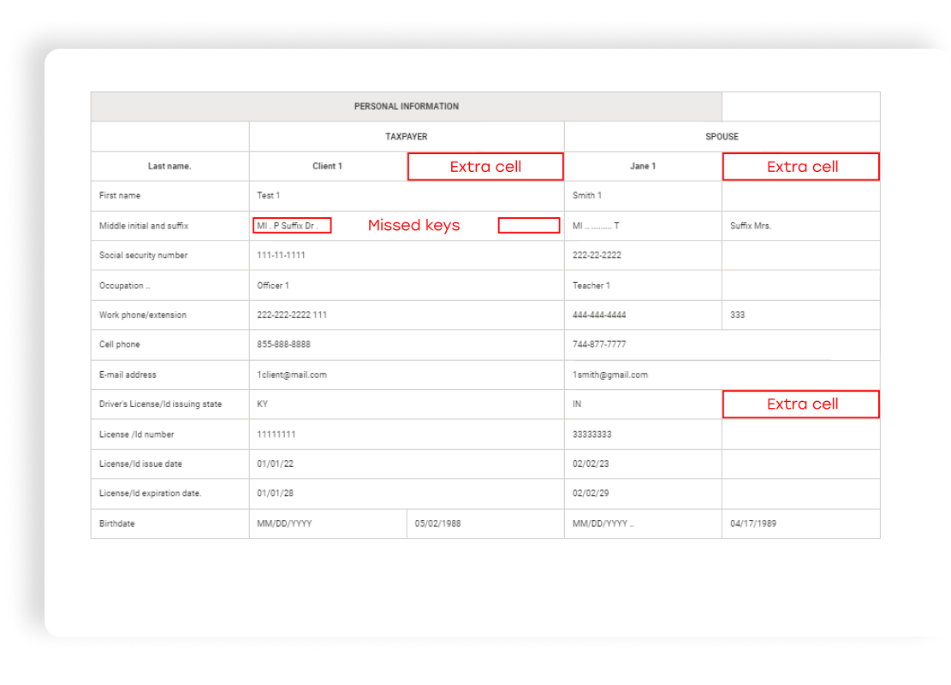Click the Client 1 cell
Viewport: 951px width, 685px height.
pos(327,166)
